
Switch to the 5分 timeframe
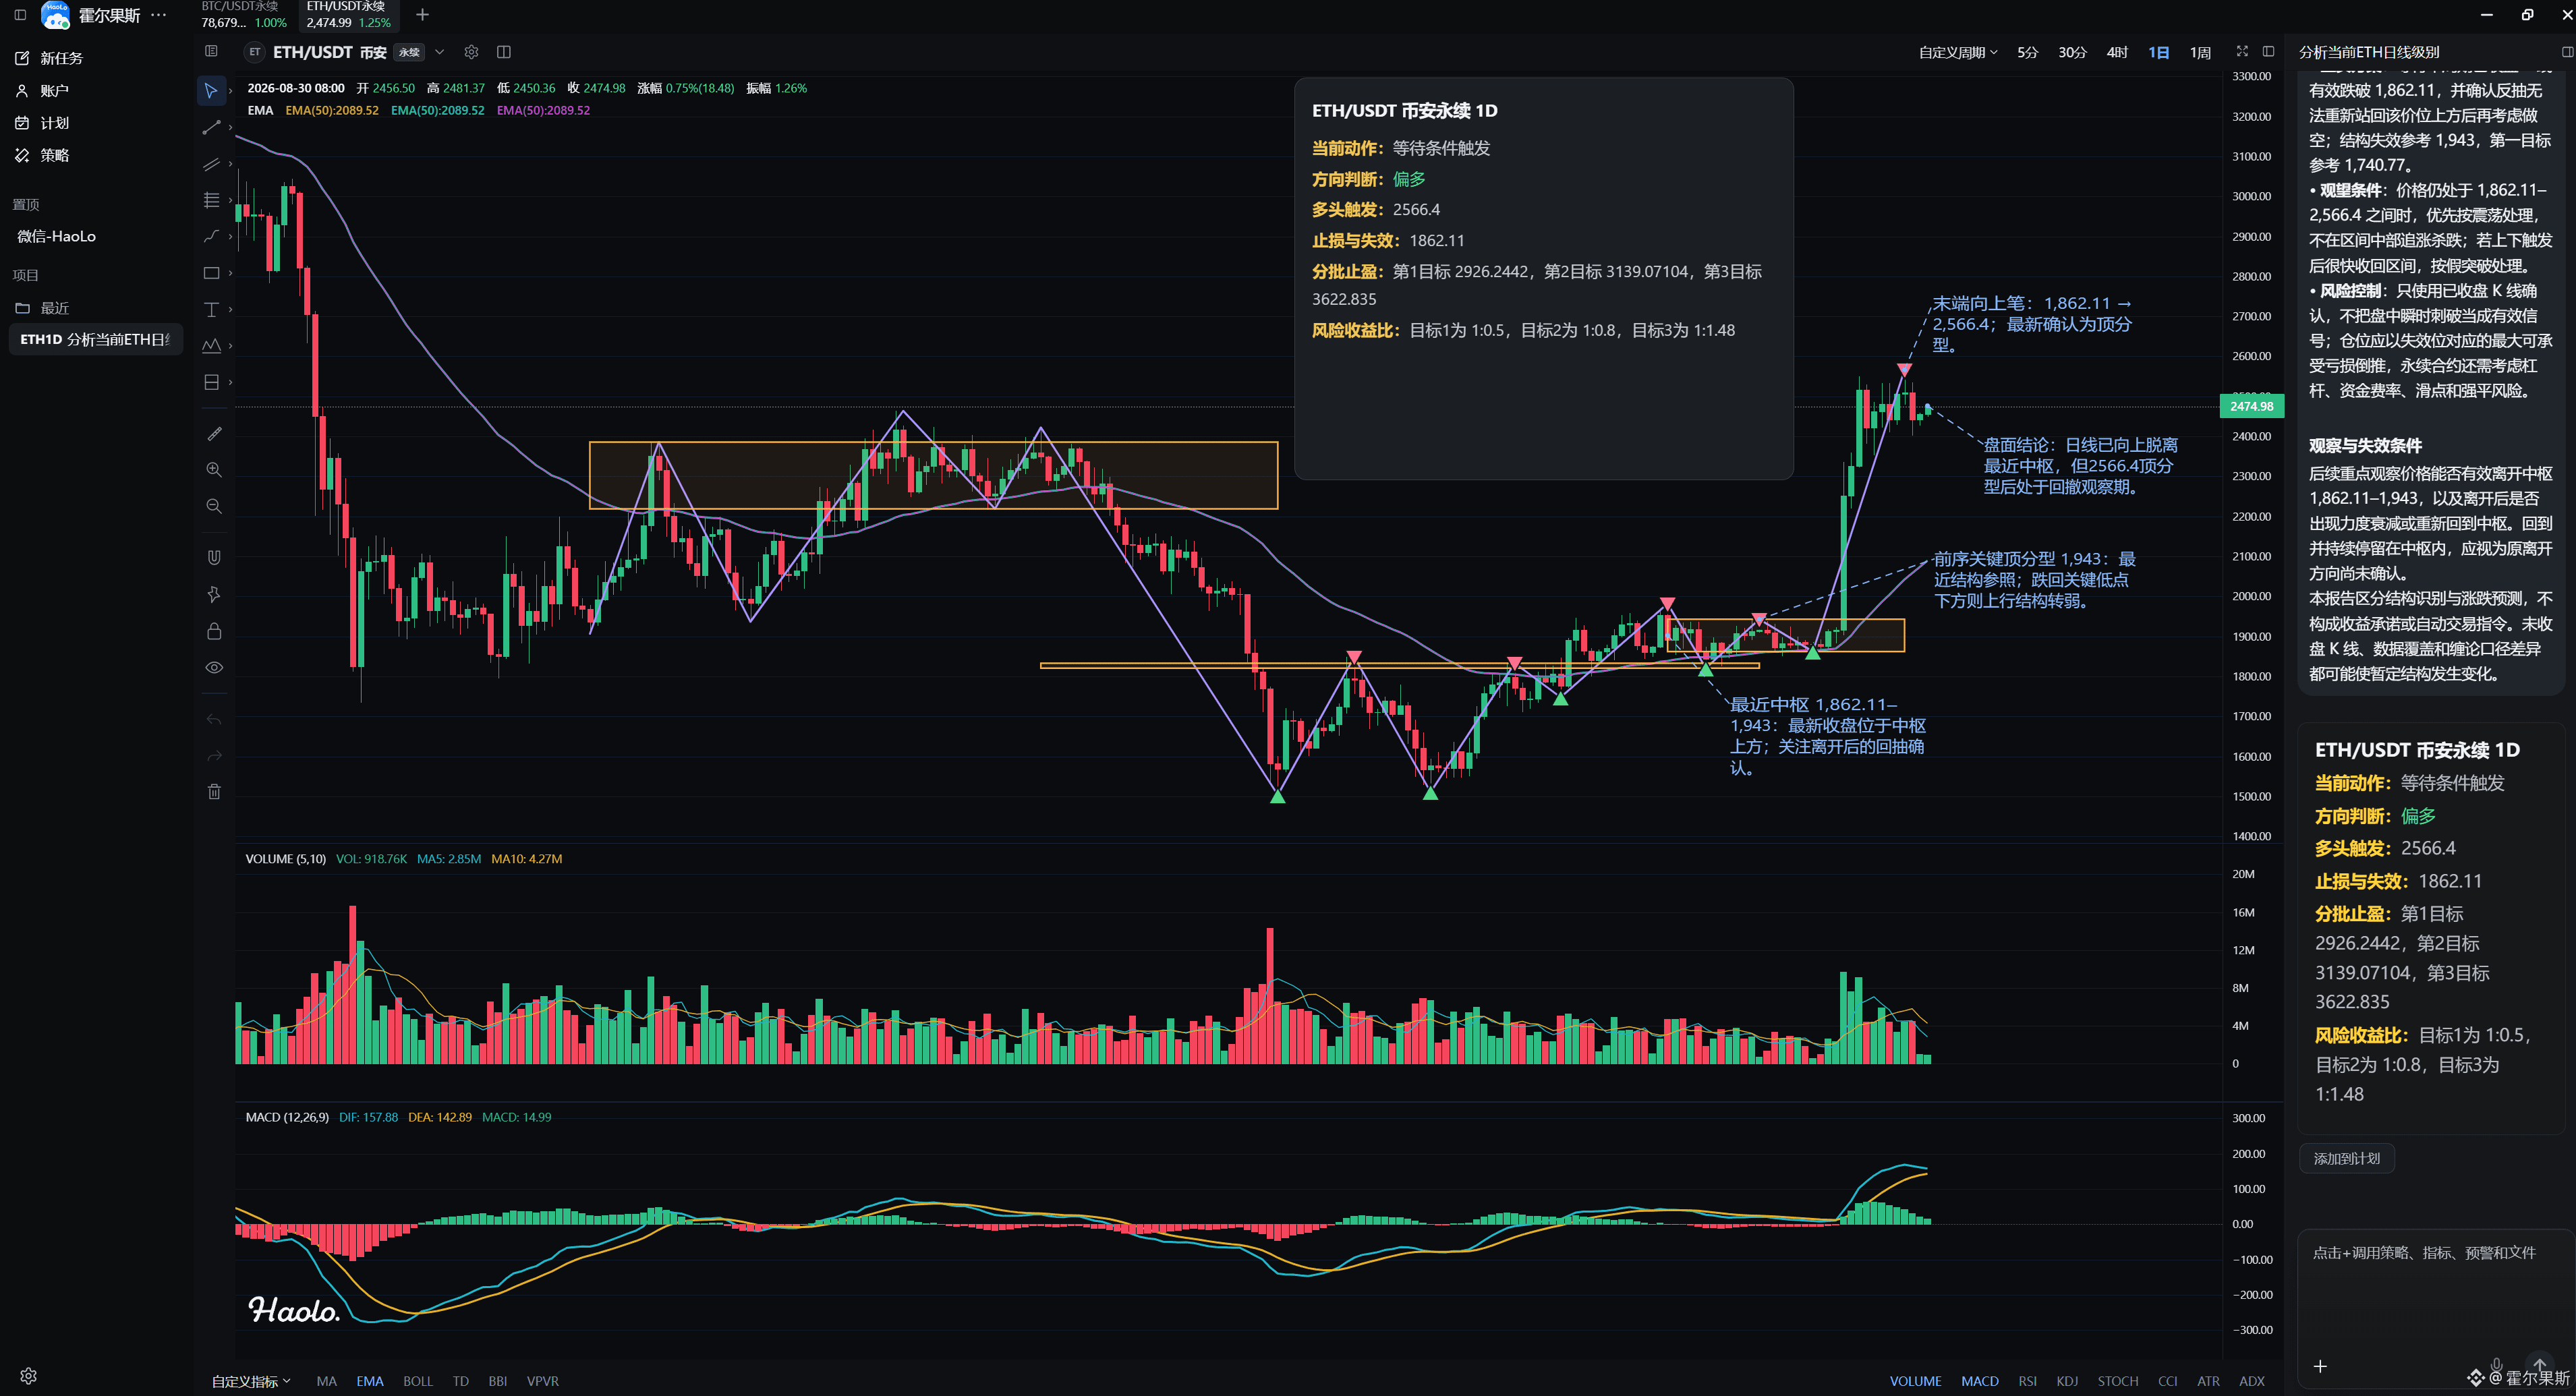[x=2027, y=52]
